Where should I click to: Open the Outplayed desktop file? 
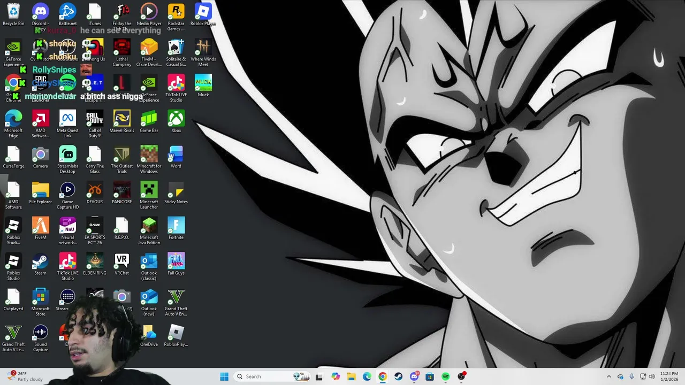click(13, 300)
